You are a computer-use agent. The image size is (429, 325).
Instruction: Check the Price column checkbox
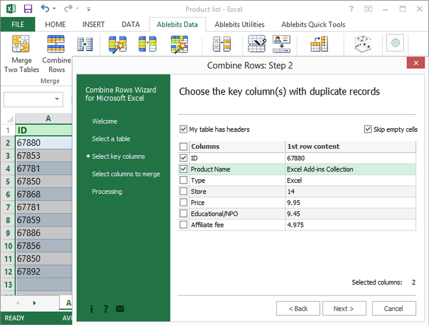[x=184, y=203]
